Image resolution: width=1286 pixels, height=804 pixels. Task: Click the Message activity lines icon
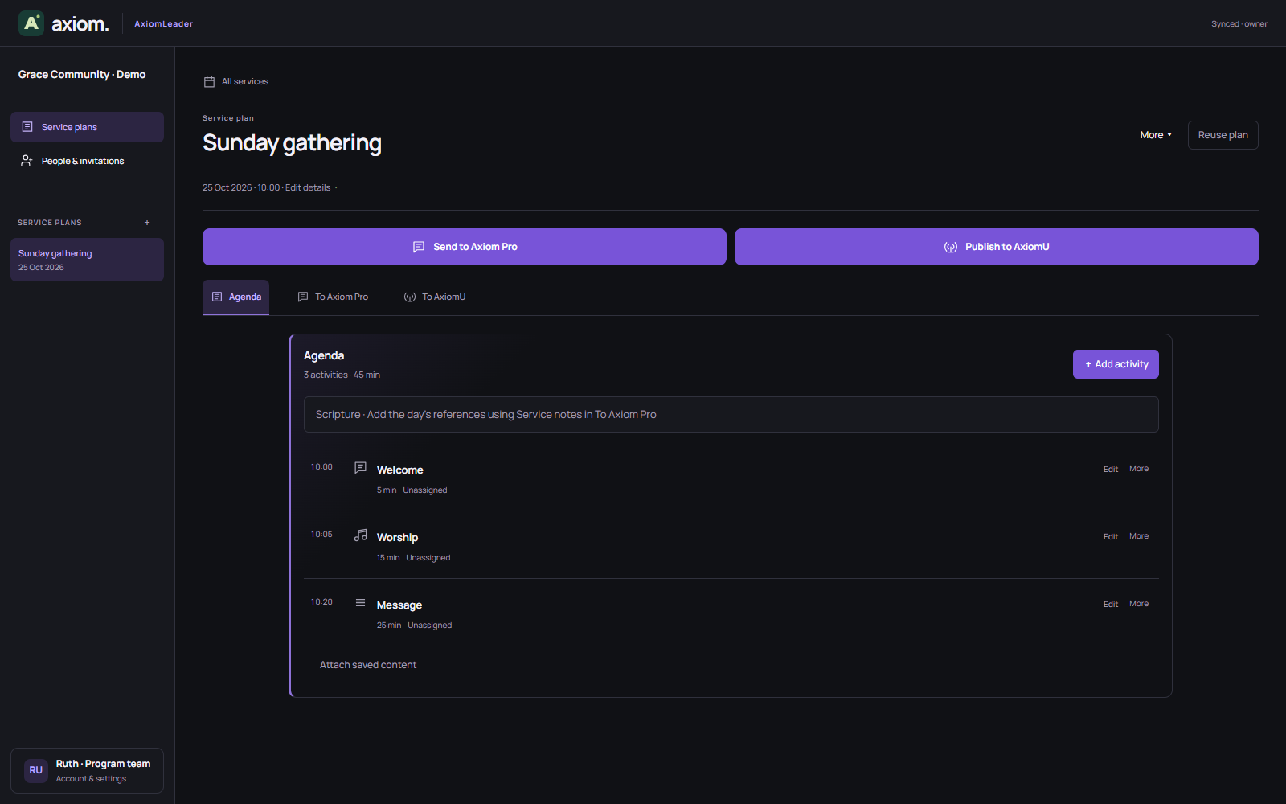pos(361,602)
